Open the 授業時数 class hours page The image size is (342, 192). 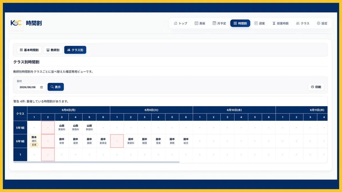point(280,23)
